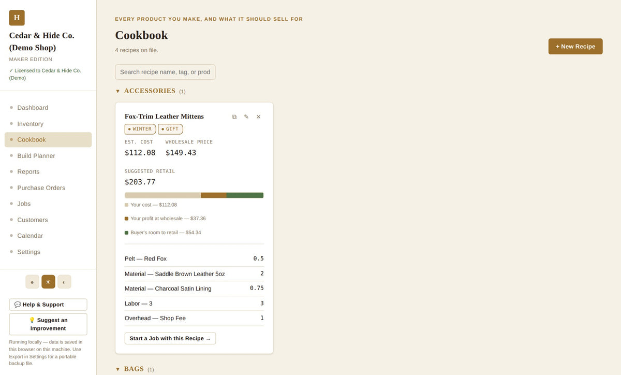Click the Buyer's room to retail legend
The width and height of the screenshot is (621, 375).
click(162, 233)
